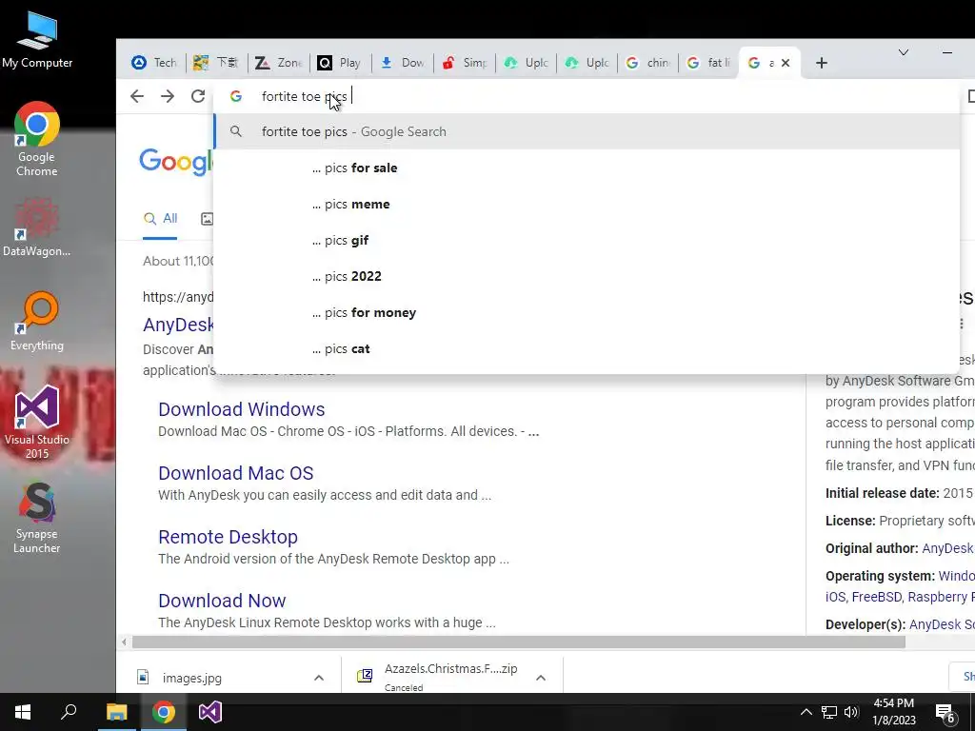Expand options for images.jpg download

point(319,678)
